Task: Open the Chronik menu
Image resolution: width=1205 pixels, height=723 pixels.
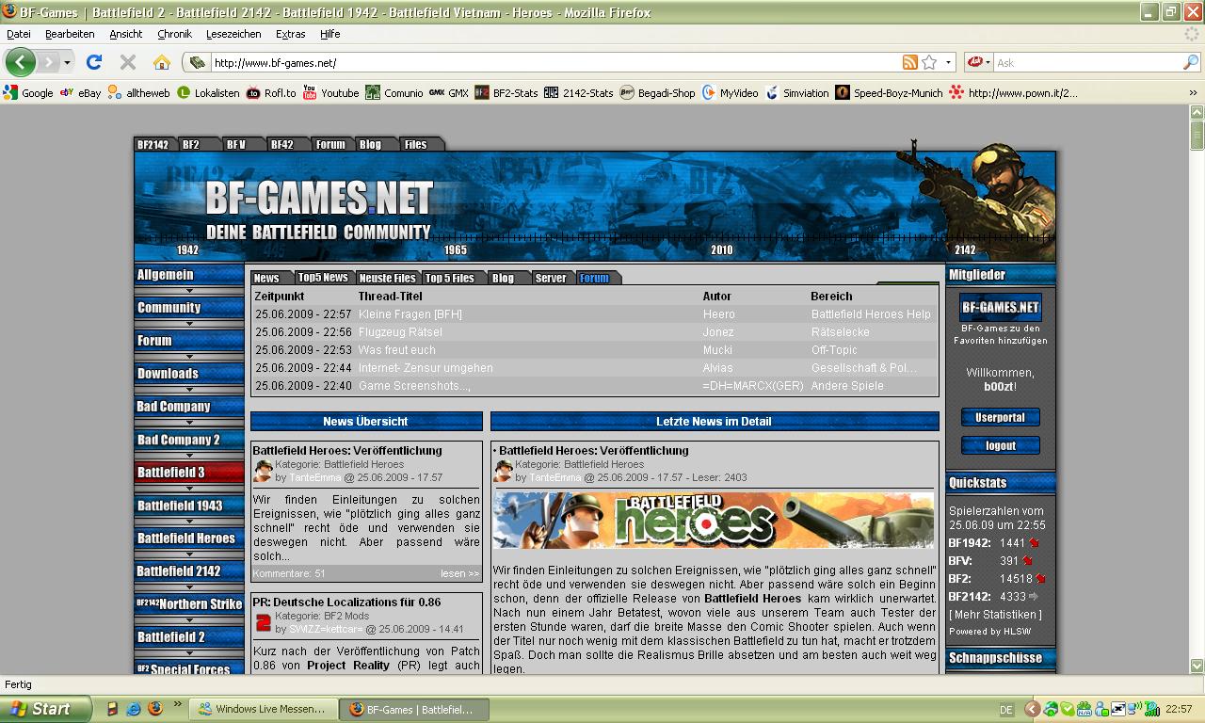Action: [x=174, y=34]
